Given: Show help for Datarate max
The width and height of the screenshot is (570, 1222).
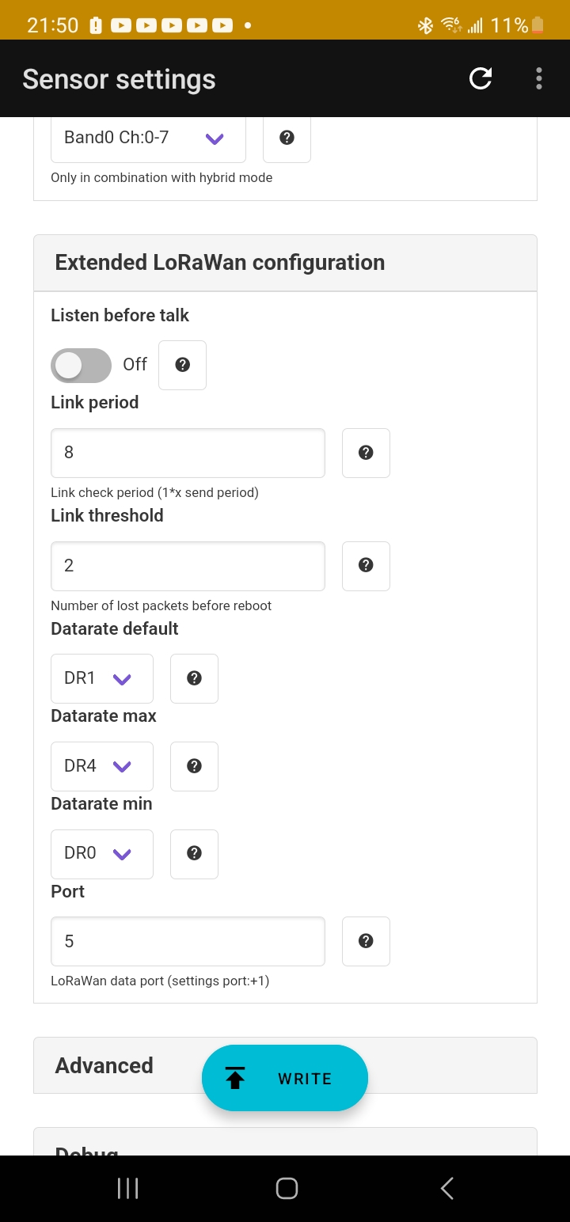Looking at the screenshot, I should 194,766.
